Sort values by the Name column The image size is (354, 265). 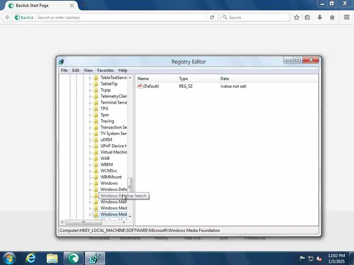(156, 79)
